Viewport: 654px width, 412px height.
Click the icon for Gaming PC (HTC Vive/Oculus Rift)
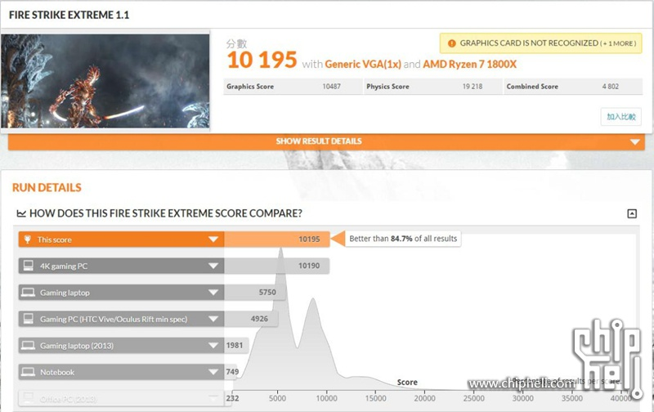tap(29, 319)
